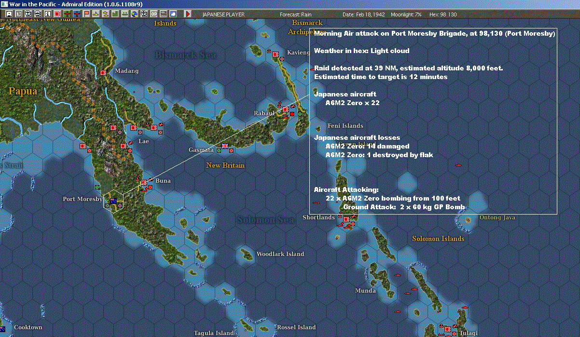Select the British flag base at Gasmata

click(x=225, y=146)
